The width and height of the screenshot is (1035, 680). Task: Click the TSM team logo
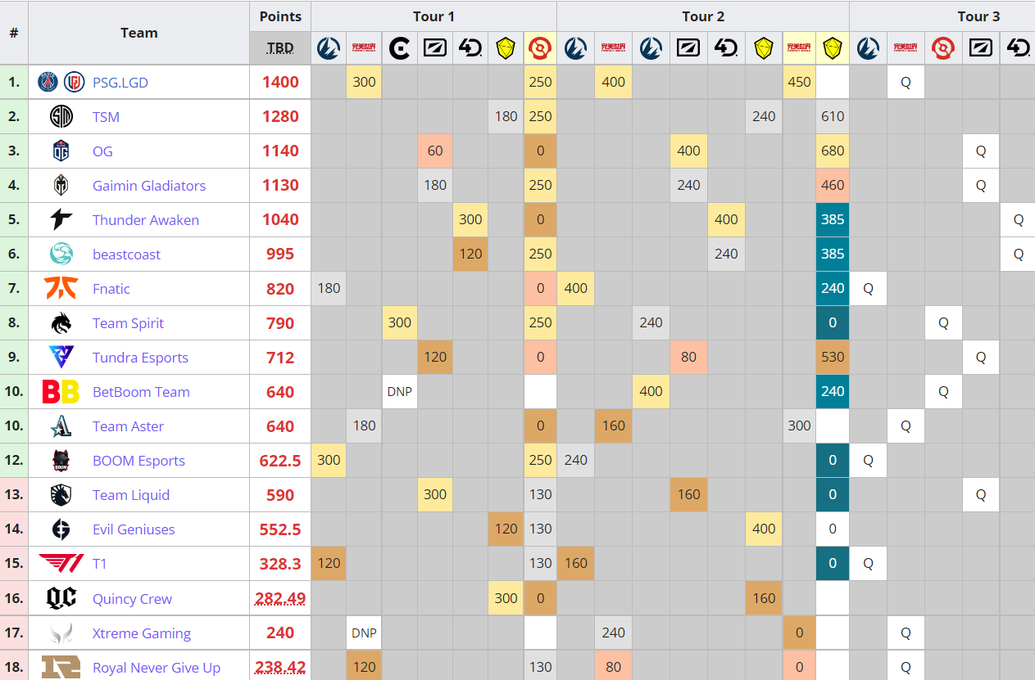click(x=61, y=117)
